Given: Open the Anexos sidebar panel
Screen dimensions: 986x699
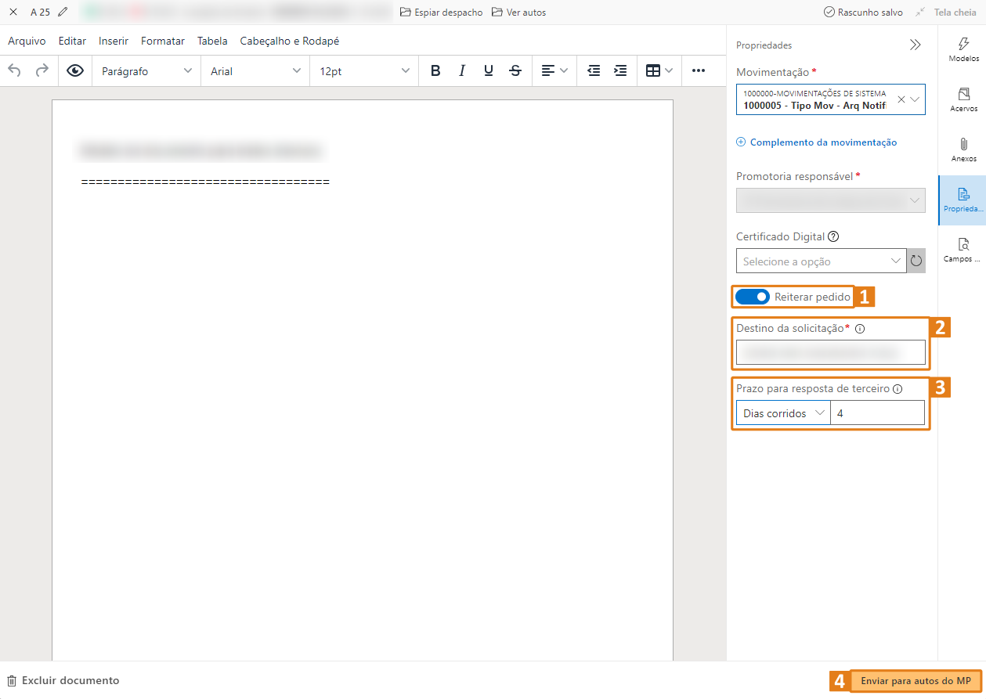Looking at the screenshot, I should tap(963, 149).
